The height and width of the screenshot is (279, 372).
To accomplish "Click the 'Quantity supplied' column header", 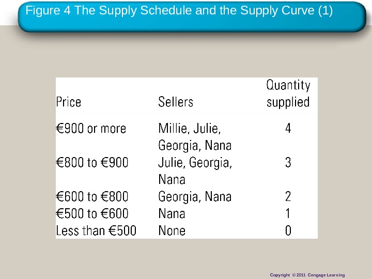I will (288, 94).
